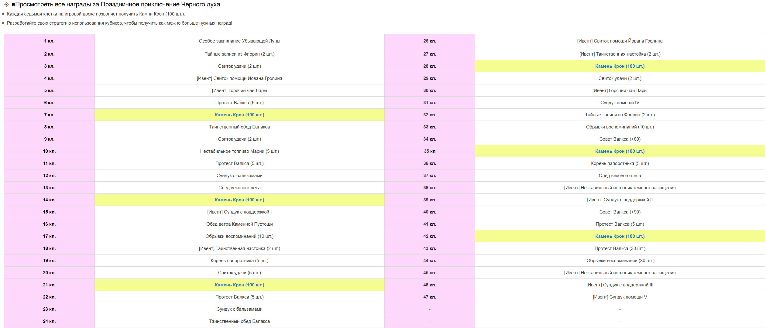Click the cell 1 reward, 'Особое заклинание Убывающей Луны'
The width and height of the screenshot is (766, 328).
[x=239, y=41]
